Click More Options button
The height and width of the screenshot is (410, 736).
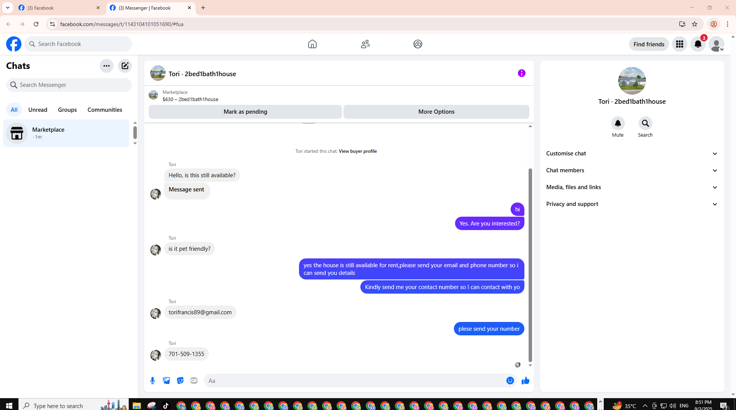pos(436,112)
